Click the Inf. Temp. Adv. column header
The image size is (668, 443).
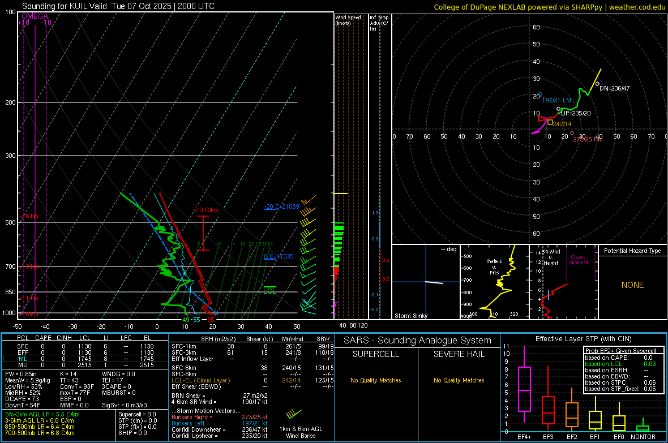pyautogui.click(x=379, y=23)
